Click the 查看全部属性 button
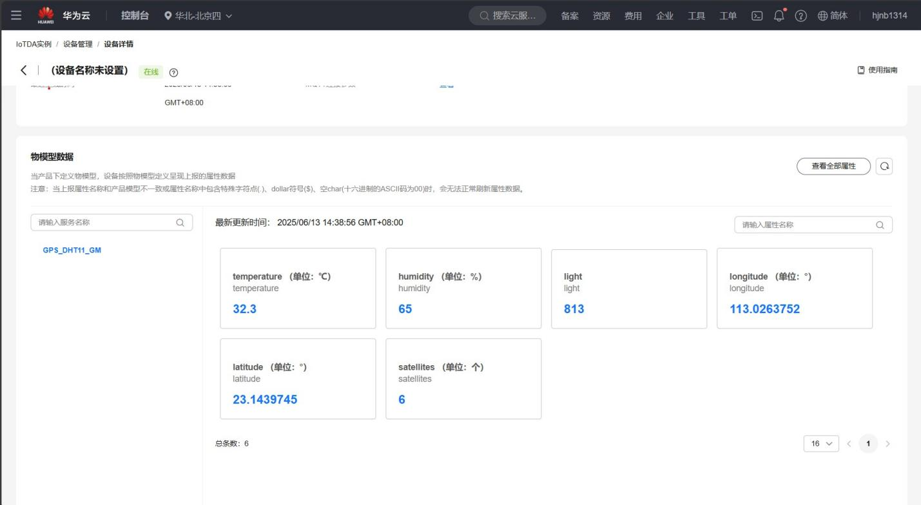The height and width of the screenshot is (505, 921). pyautogui.click(x=833, y=166)
